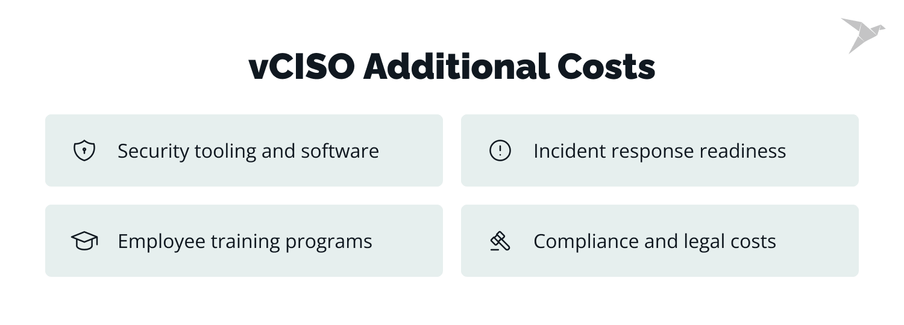Click the word "Costs" in the heading
This screenshot has height=325, width=904.
[x=606, y=66]
